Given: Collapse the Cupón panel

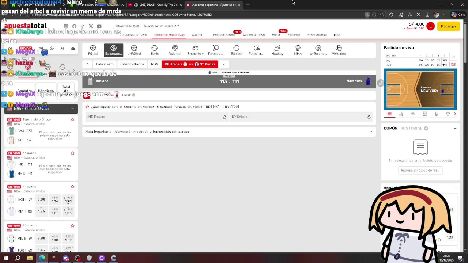Looking at the screenshot, I should click(455, 128).
